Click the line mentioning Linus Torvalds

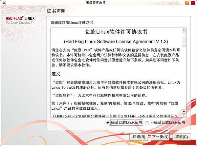point(108,87)
